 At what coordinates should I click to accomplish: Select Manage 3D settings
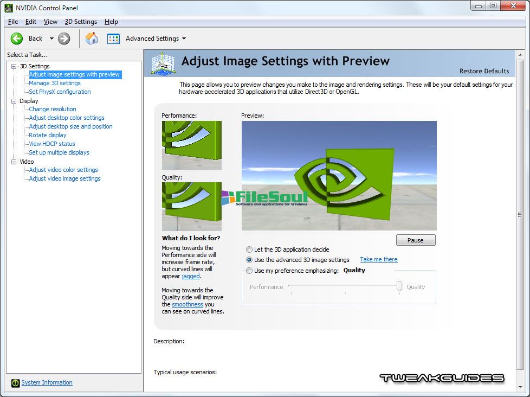[55, 83]
